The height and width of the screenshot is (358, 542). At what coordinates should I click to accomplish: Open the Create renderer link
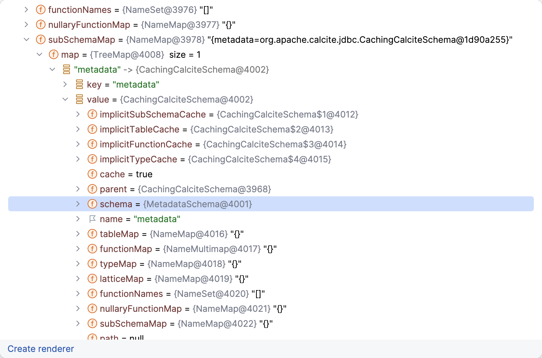(x=41, y=349)
